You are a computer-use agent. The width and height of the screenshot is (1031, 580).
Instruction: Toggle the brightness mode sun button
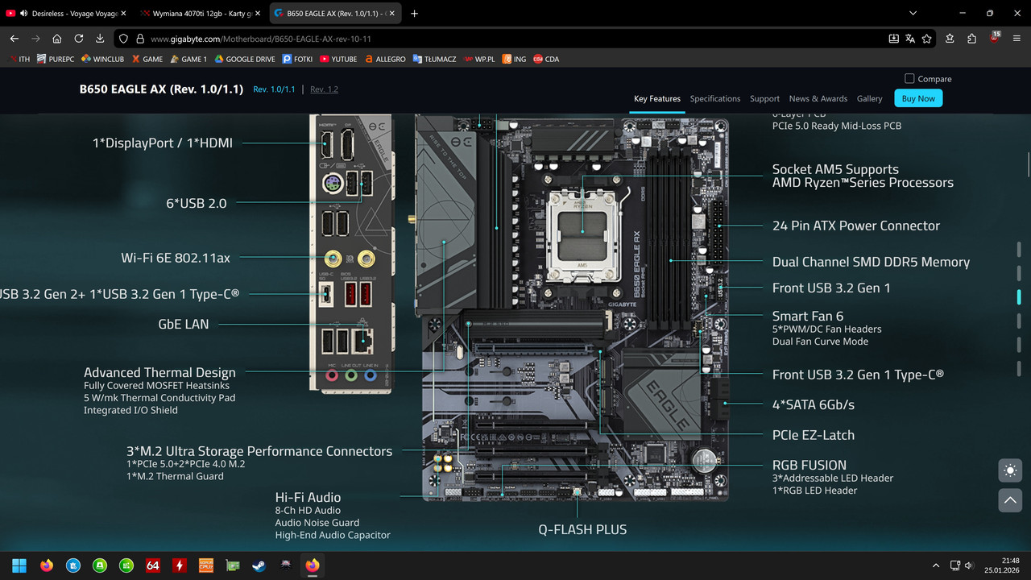coord(1010,470)
